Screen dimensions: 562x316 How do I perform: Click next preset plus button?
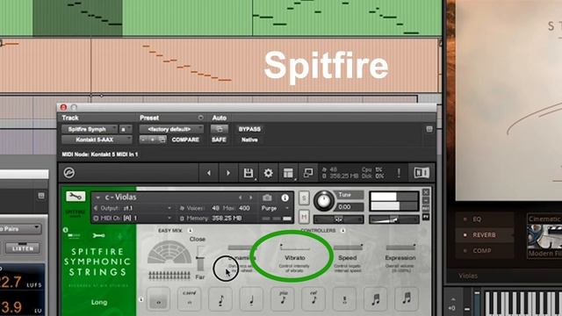click(152, 140)
